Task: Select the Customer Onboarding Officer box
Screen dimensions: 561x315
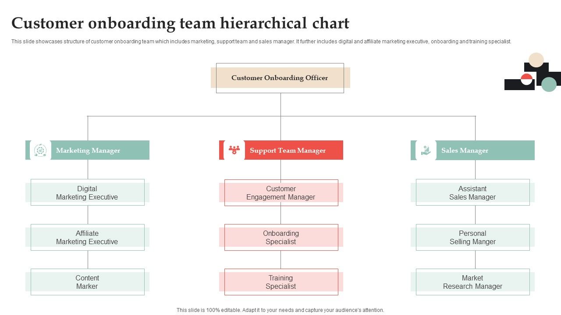Action: 280,78
